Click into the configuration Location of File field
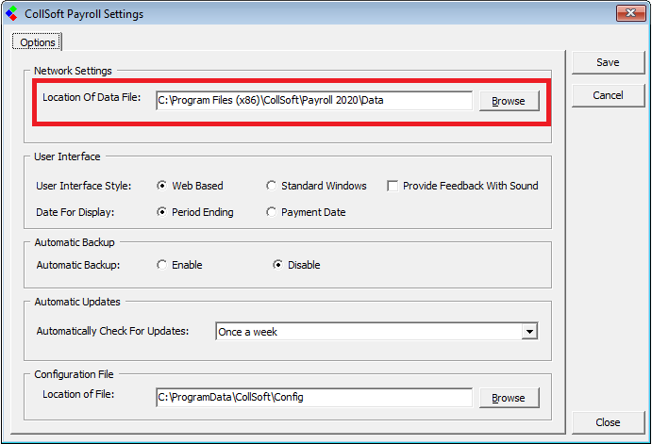 (314, 398)
